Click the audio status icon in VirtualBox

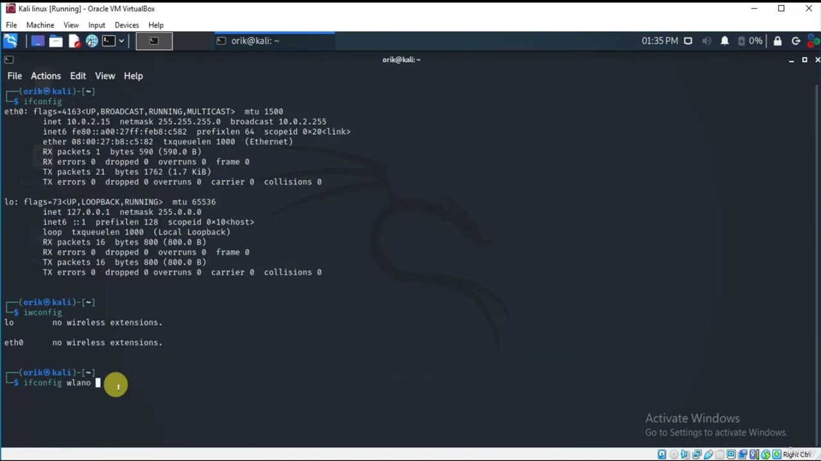point(685,455)
